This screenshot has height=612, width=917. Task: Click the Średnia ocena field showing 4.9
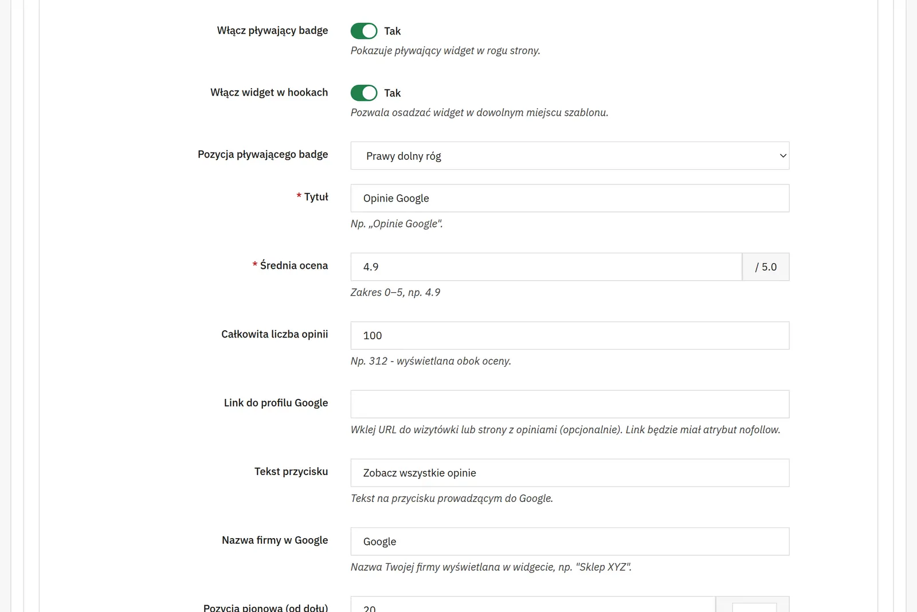[546, 267]
